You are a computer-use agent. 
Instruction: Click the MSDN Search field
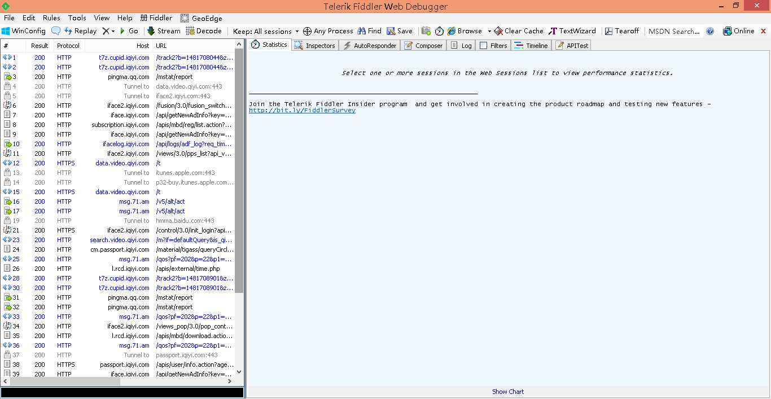click(674, 31)
